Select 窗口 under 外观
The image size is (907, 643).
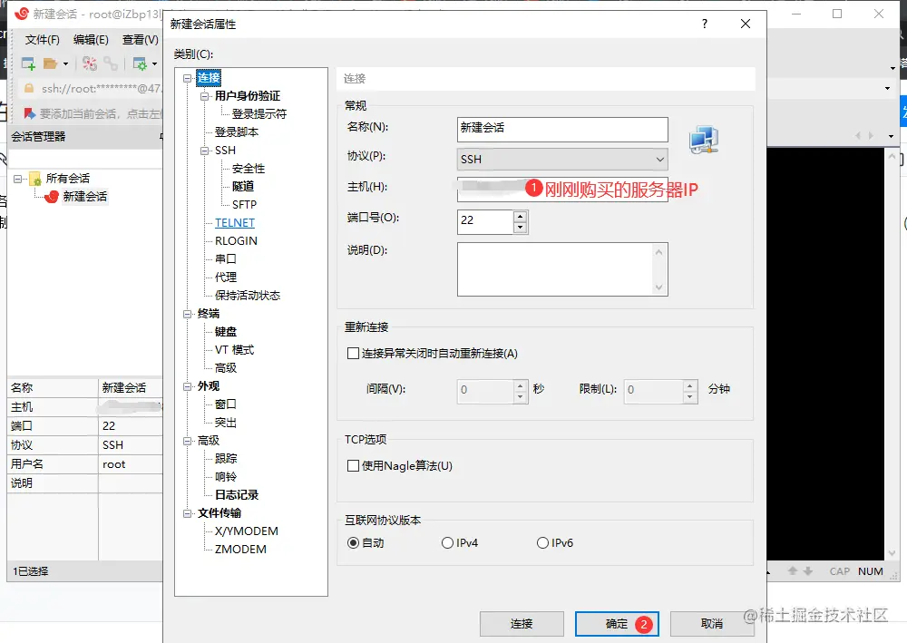tap(226, 404)
